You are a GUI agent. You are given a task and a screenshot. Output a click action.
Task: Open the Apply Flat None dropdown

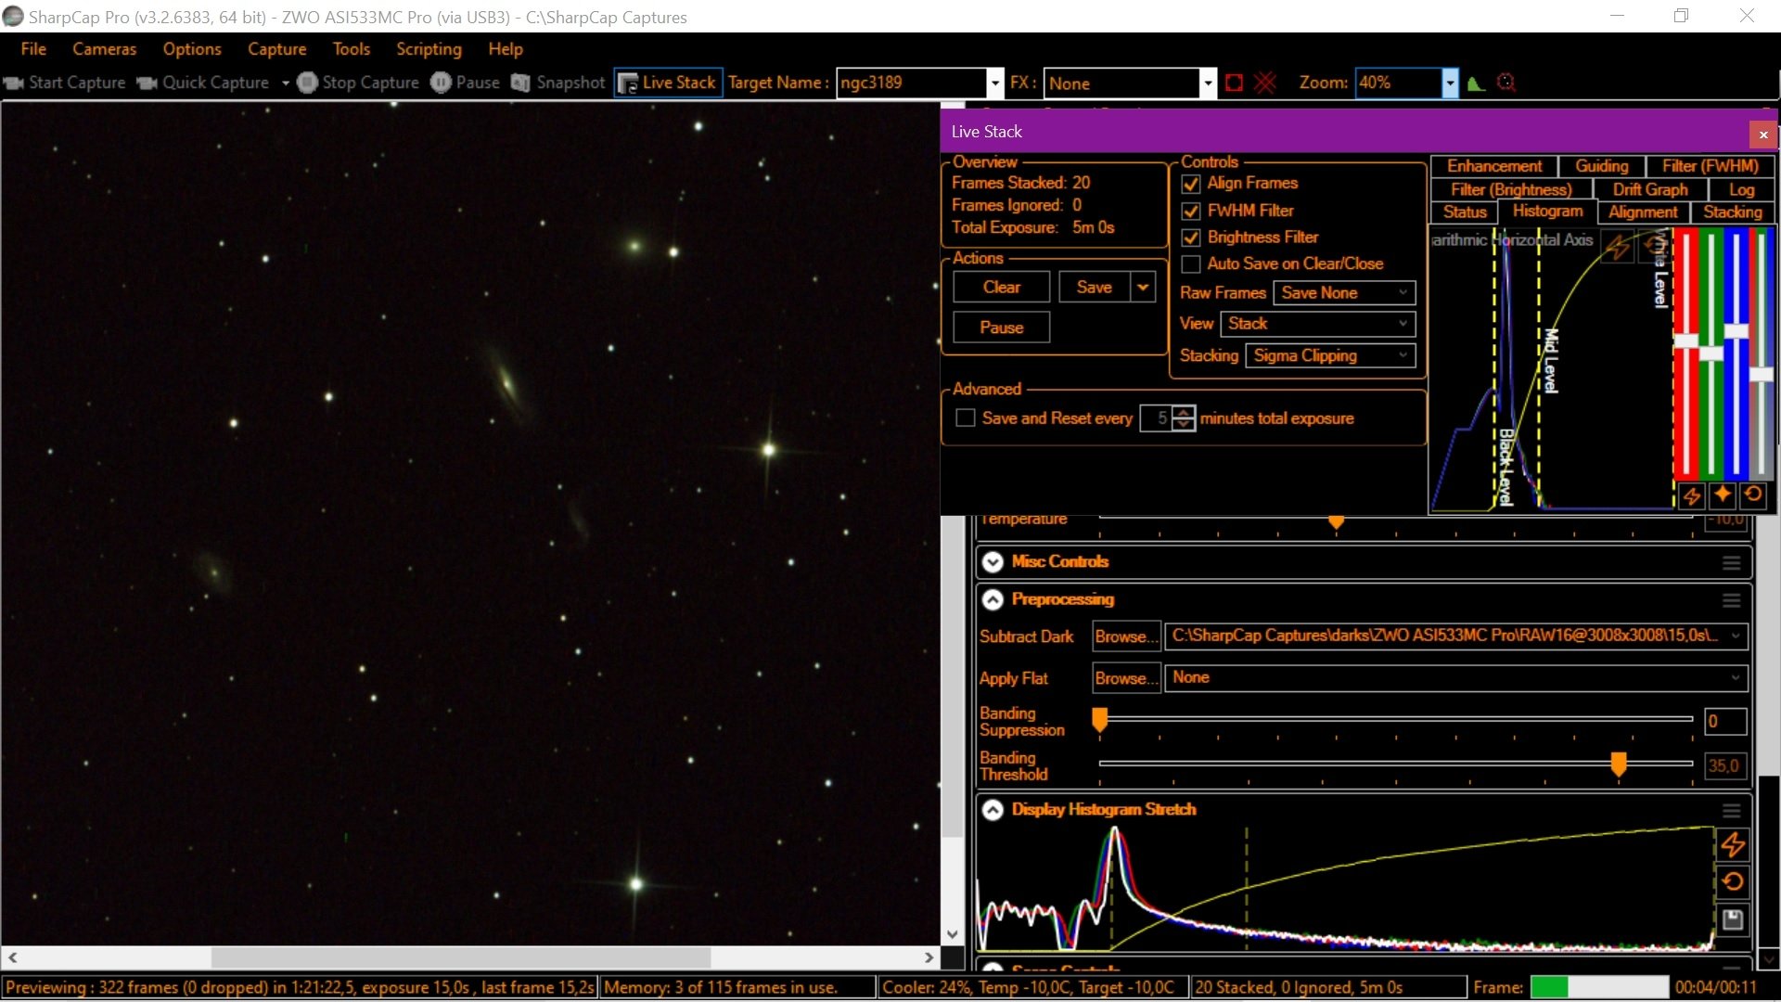(1456, 678)
